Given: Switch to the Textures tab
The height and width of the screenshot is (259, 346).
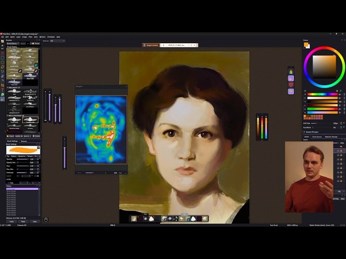Looking at the screenshot, I should [x=24, y=141].
